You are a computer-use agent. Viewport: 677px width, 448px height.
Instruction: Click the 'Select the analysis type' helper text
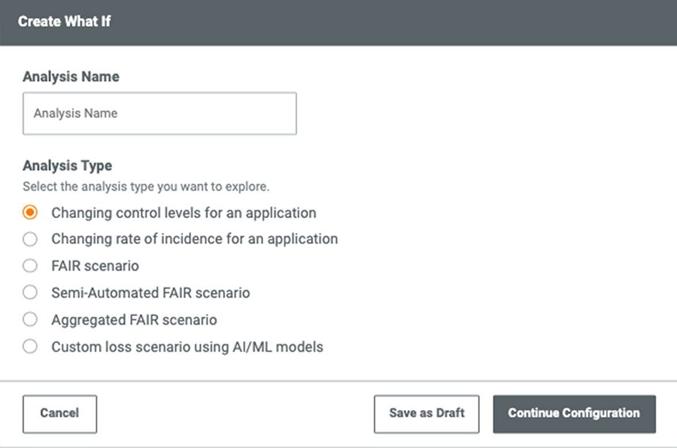click(x=146, y=187)
